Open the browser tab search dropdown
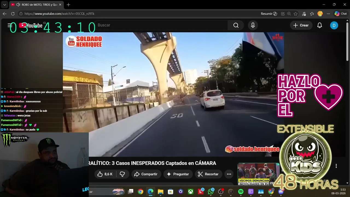 [4, 5]
